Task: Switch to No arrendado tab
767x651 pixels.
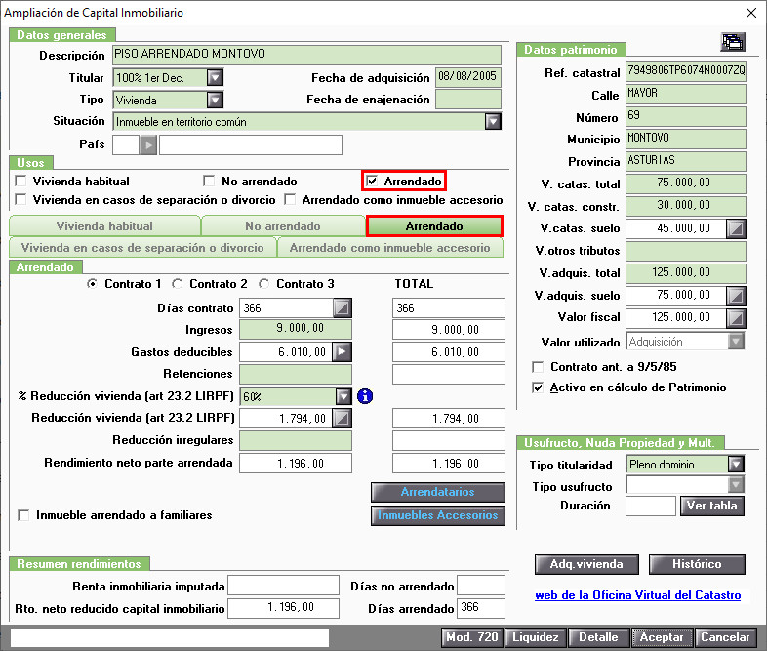Action: click(283, 226)
